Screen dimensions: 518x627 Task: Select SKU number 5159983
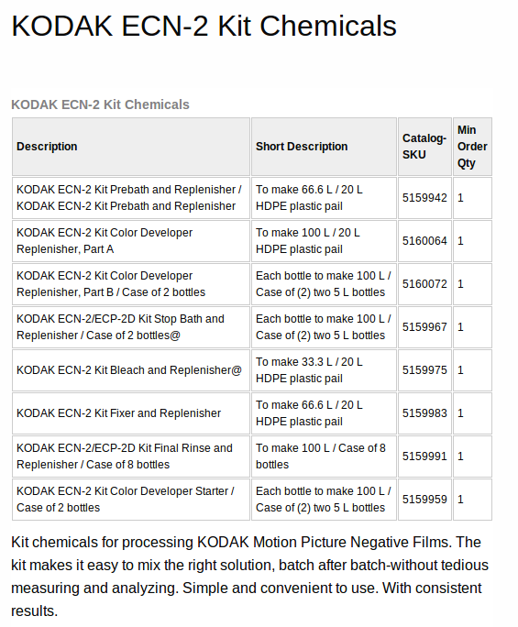(424, 413)
